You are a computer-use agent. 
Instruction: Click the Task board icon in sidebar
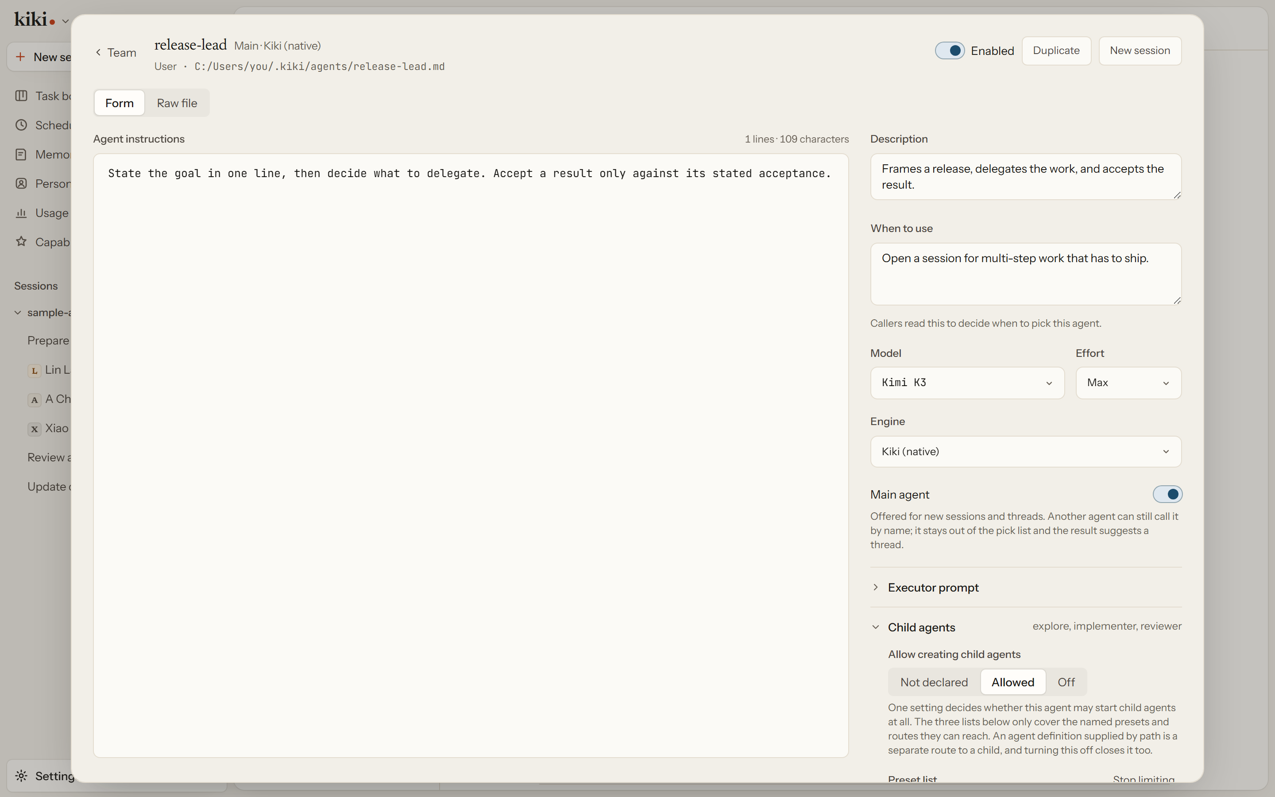click(x=21, y=96)
